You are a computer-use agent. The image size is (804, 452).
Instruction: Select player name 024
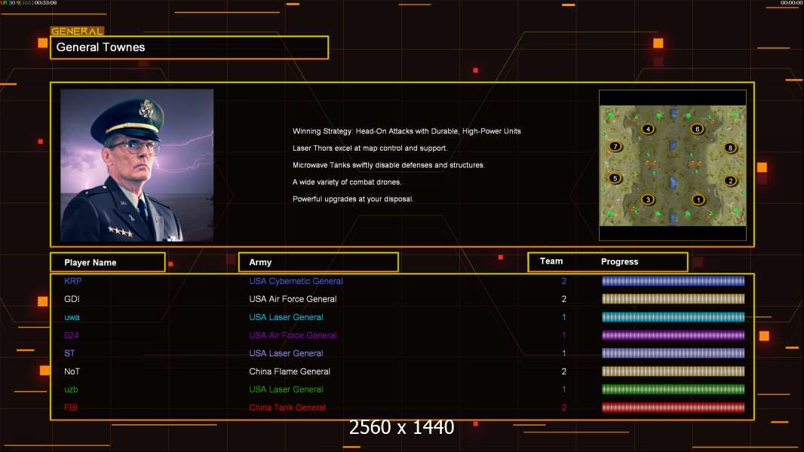(x=71, y=335)
